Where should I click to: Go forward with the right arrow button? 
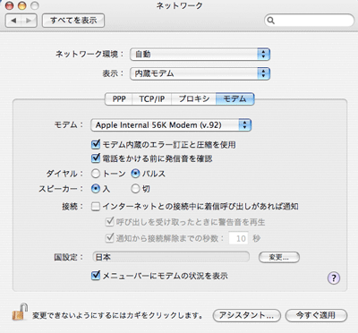(29, 21)
